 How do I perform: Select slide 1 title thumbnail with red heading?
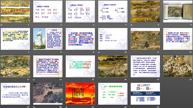click(x=15, y=11)
